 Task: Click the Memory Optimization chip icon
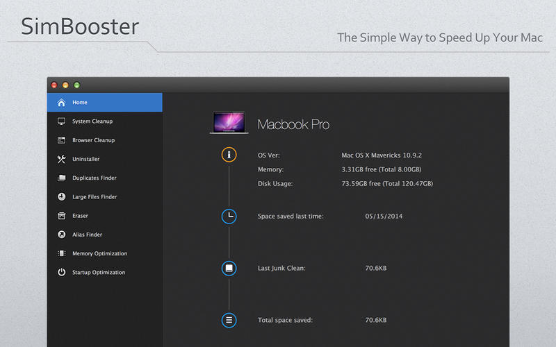(x=61, y=253)
